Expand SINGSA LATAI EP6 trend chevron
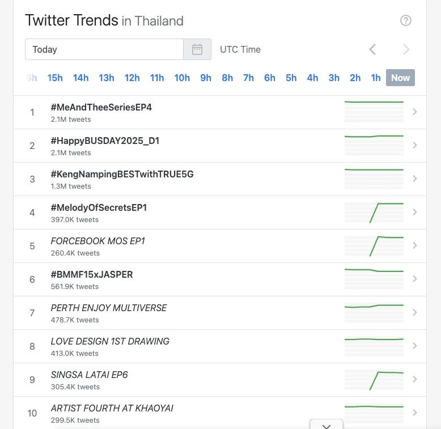The width and height of the screenshot is (441, 429). coord(415,379)
